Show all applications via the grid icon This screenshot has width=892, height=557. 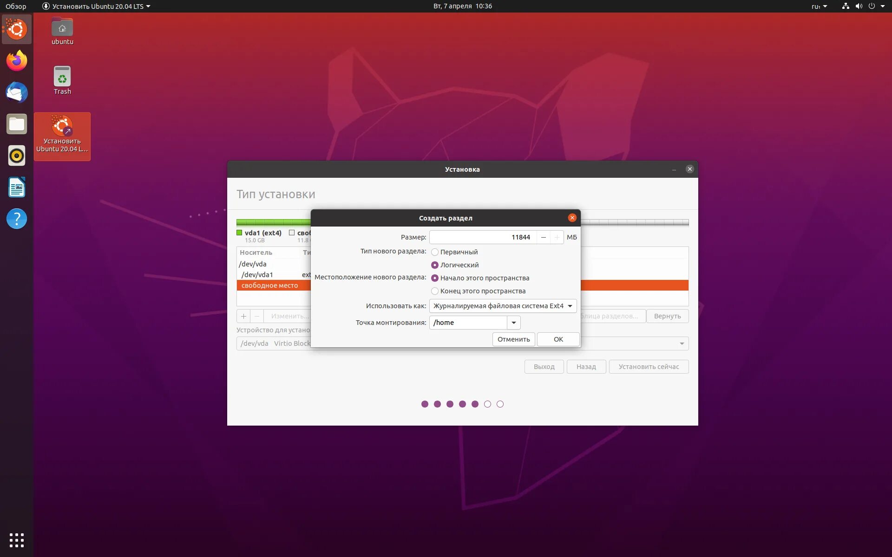click(16, 540)
